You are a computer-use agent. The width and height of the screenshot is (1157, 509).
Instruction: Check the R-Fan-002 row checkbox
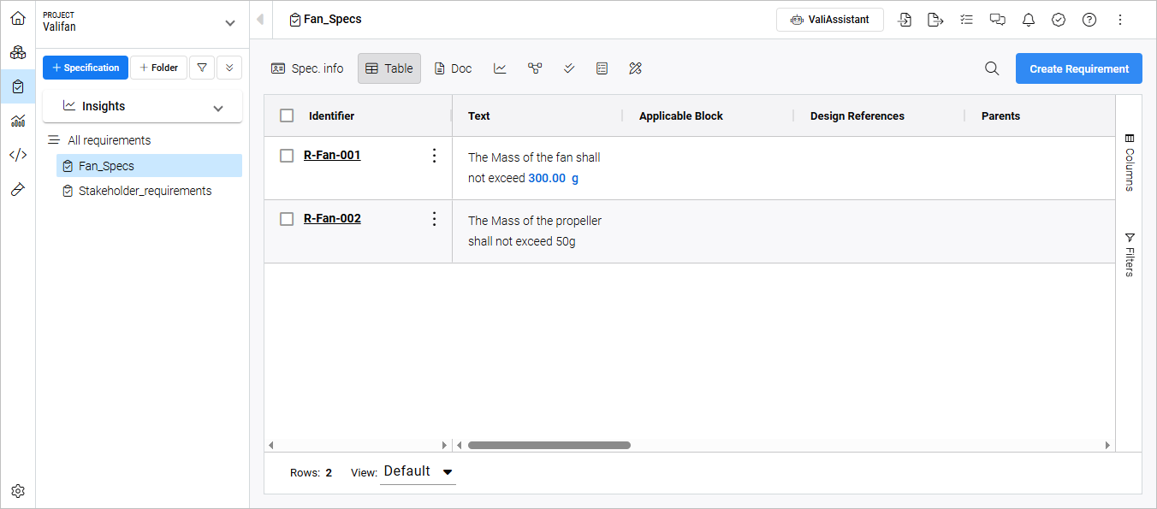coord(287,219)
